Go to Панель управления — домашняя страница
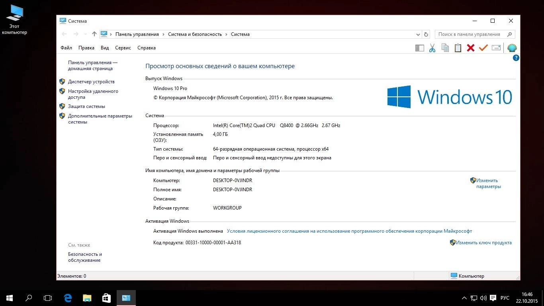The image size is (544, 306). click(93, 65)
